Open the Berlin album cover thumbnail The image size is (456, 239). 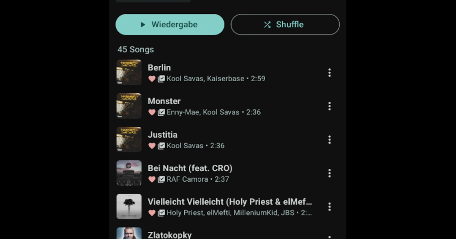[129, 72]
